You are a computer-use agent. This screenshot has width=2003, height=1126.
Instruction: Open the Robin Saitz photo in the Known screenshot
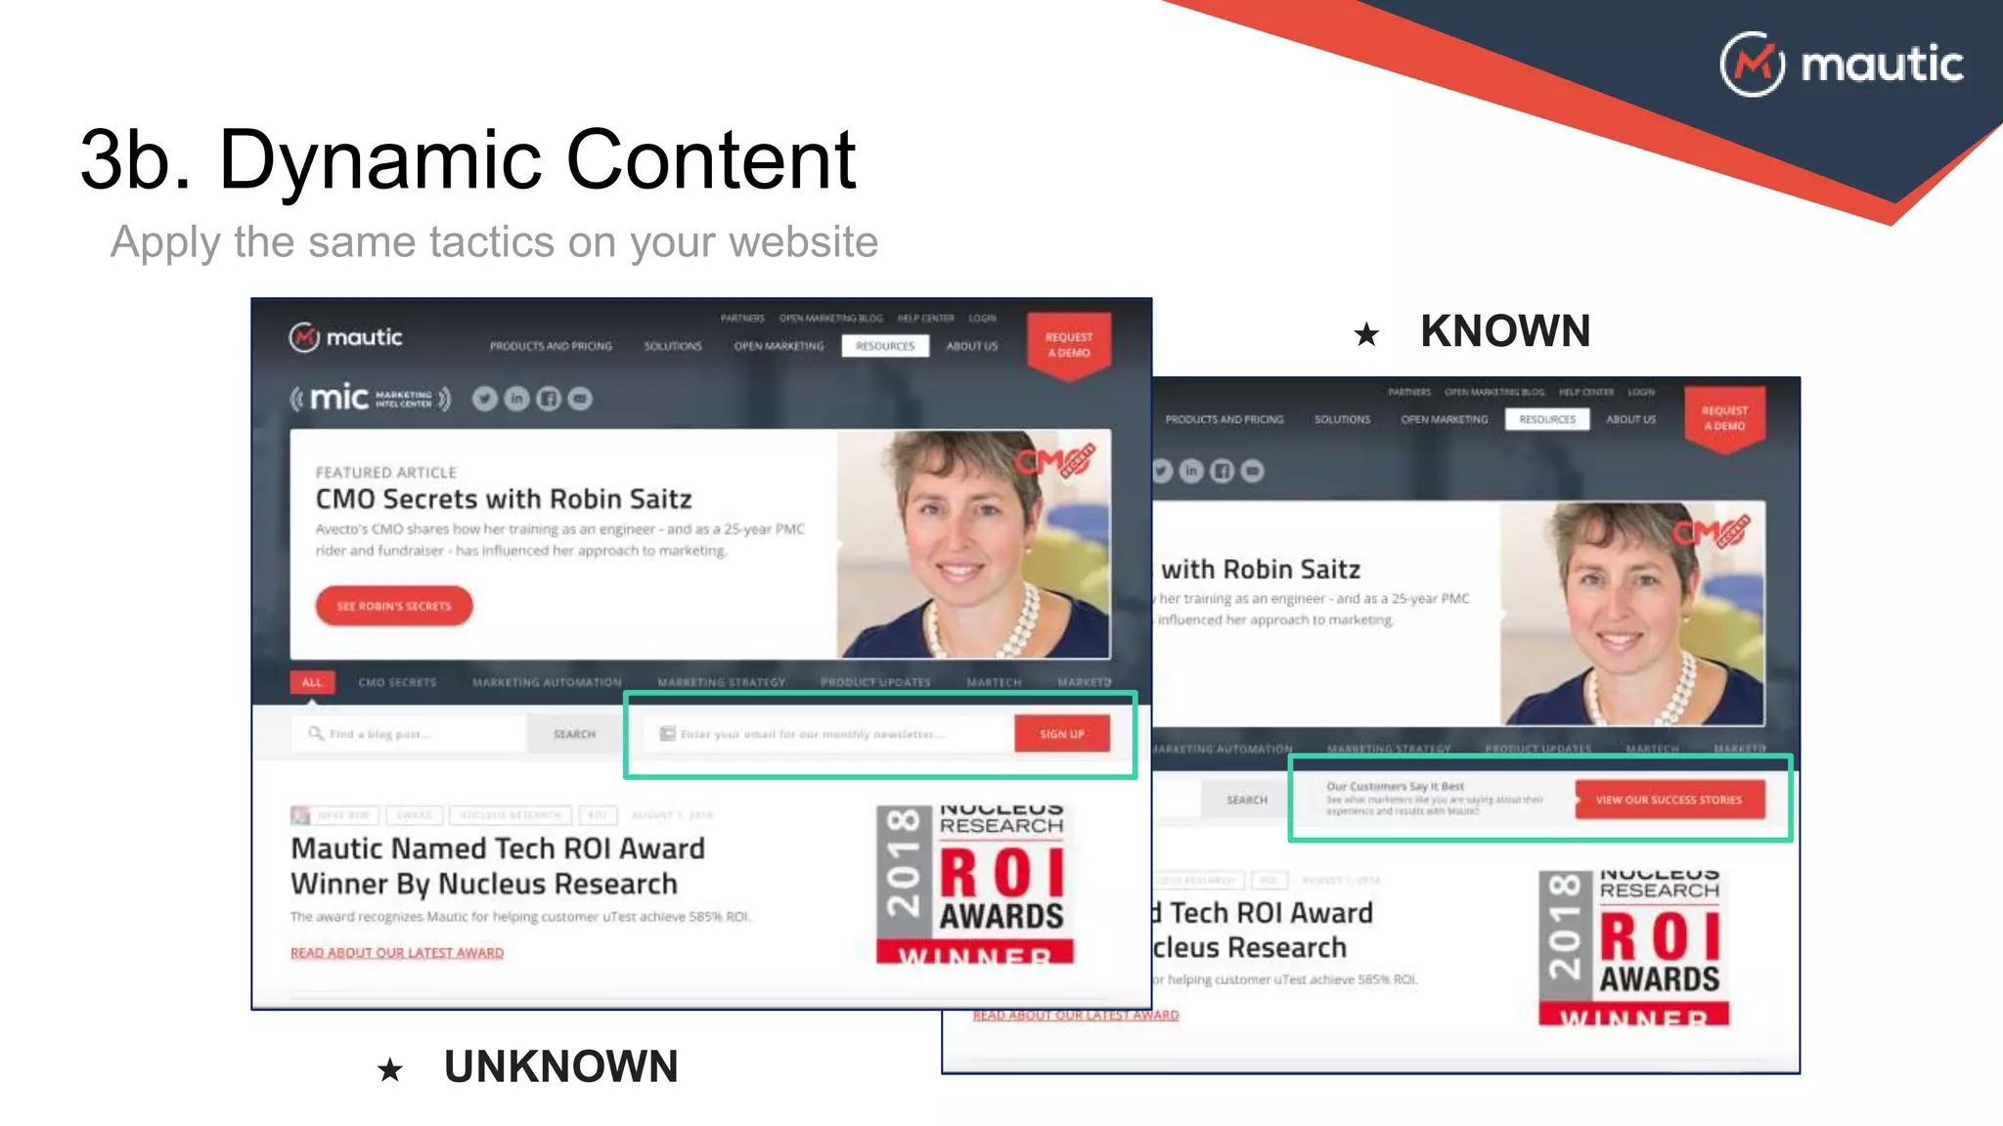click(1633, 614)
